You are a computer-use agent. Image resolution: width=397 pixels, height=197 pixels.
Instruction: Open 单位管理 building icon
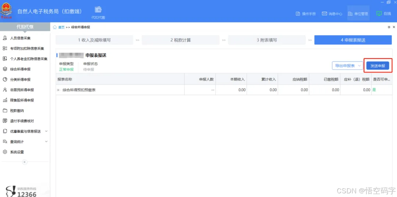coord(350,14)
